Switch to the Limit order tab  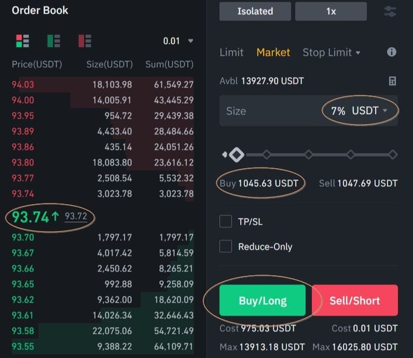[x=231, y=52]
